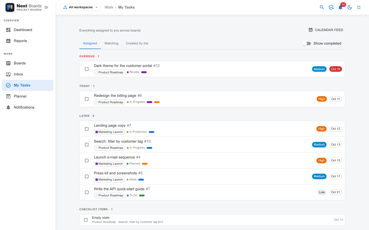Open Planner from sidebar
The width and height of the screenshot is (369, 230).
(x=27, y=96)
